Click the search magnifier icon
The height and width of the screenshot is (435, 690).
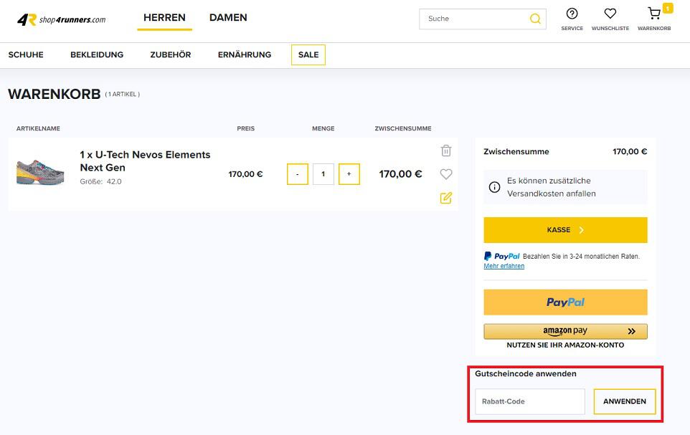click(535, 19)
